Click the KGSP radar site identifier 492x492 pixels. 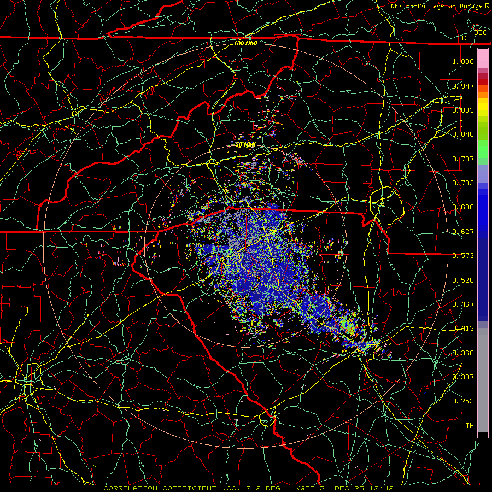(306, 488)
